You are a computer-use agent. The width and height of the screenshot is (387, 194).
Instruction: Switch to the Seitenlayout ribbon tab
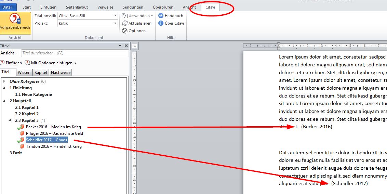tap(77, 7)
